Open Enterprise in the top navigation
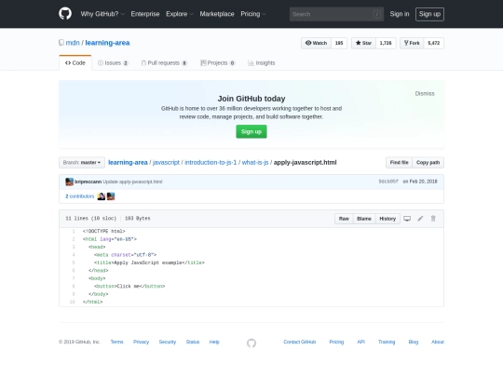 145,14
